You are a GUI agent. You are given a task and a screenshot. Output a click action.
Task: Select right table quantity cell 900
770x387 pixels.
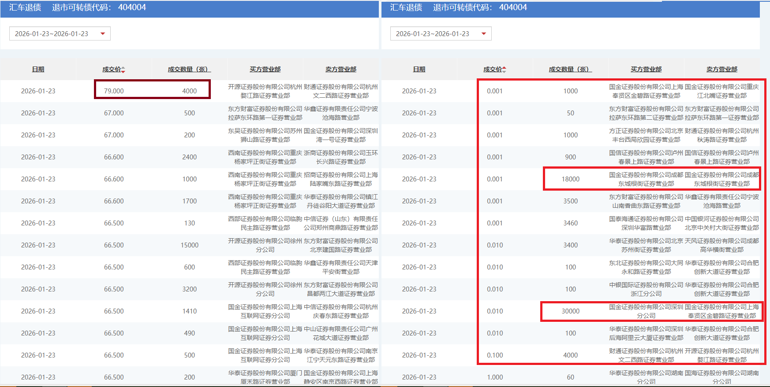(571, 157)
